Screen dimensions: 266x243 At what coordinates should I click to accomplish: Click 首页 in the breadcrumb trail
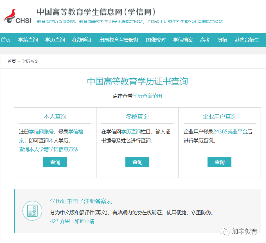pos(12,61)
